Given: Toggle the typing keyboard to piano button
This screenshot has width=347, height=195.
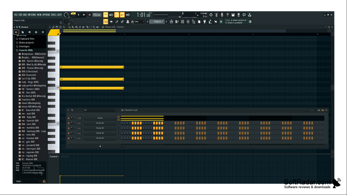Looking at the screenshot, I should 106,22.
